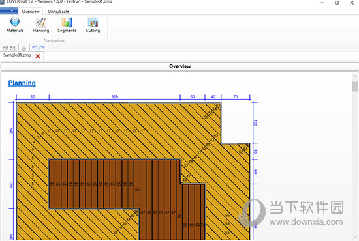The width and height of the screenshot is (359, 241).
Task: Click the 70 dimension label on top
Action: click(x=236, y=97)
